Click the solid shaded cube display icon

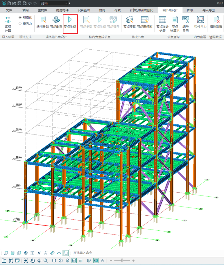[12, 253]
